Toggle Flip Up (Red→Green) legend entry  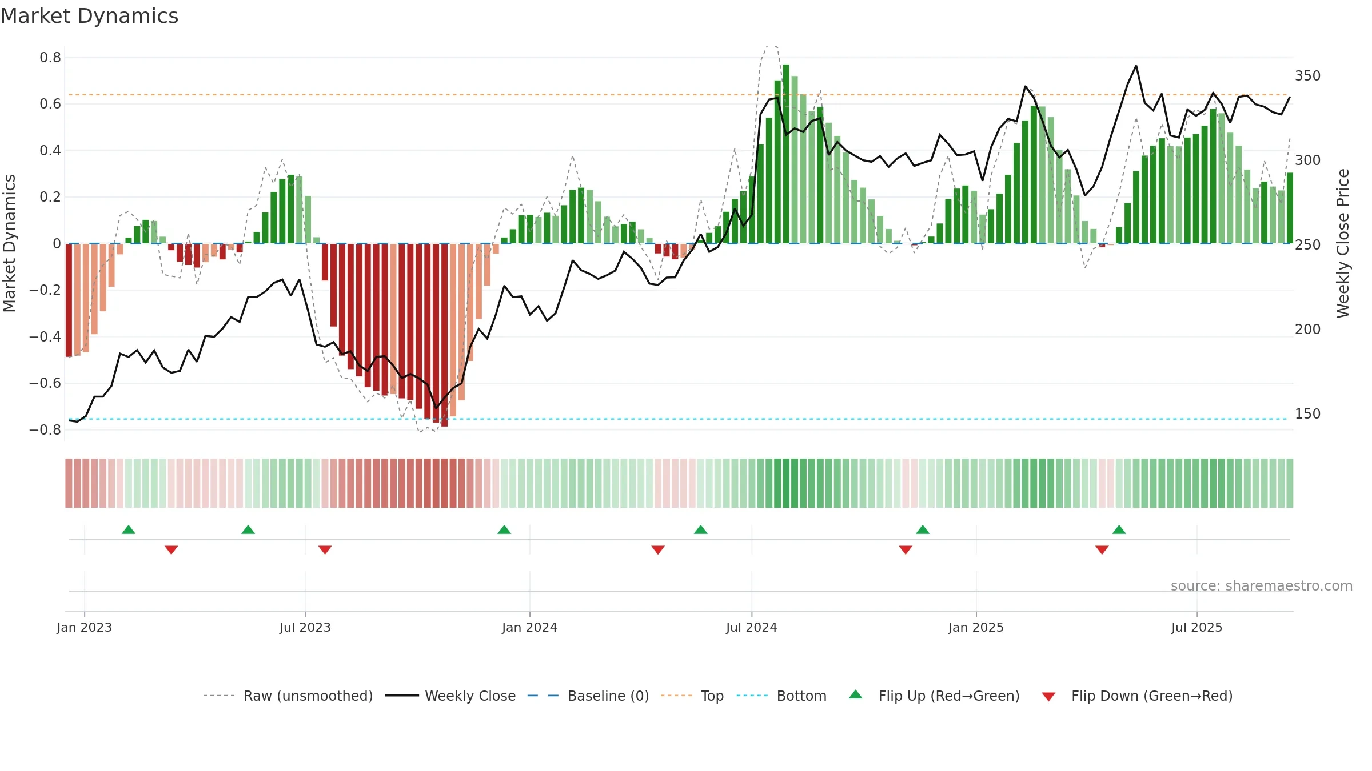(x=934, y=696)
